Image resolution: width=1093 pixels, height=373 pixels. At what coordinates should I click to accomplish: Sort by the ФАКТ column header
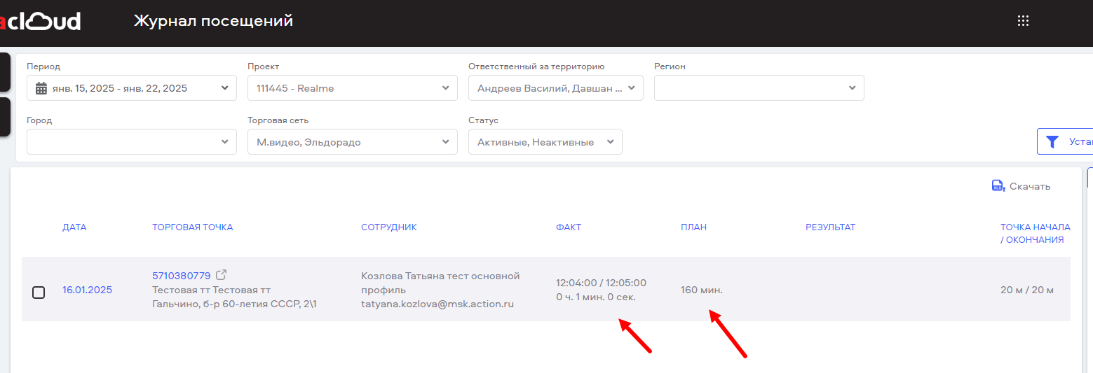click(569, 227)
